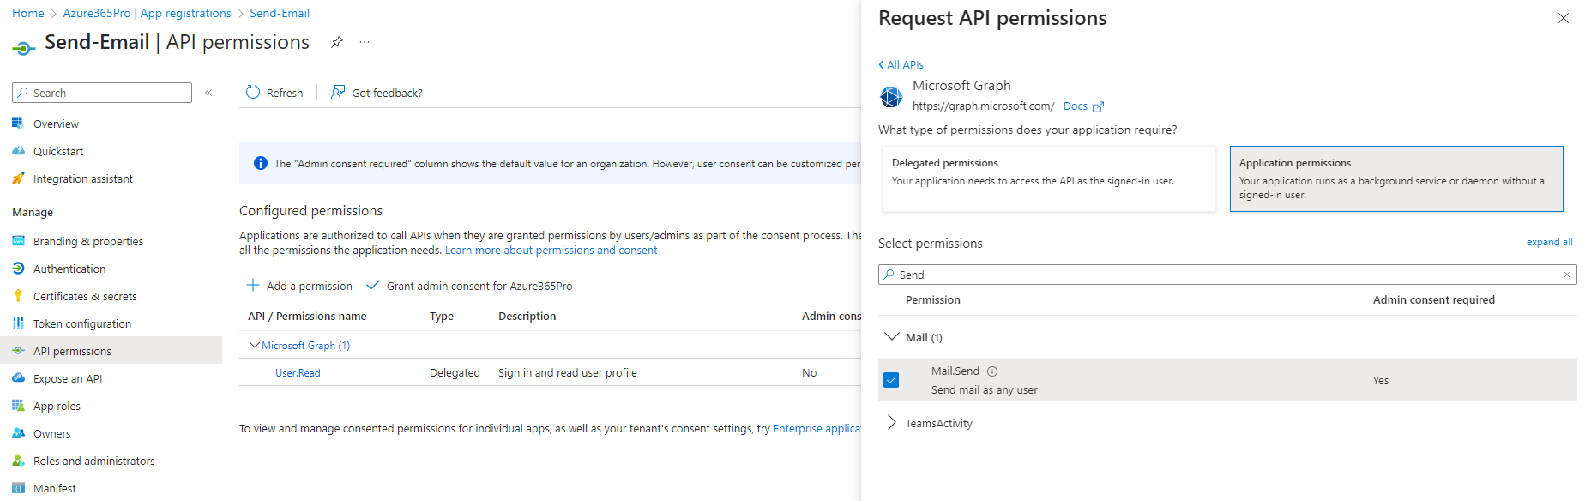This screenshot has height=501, width=1591.
Task: Click the Authentication icon in sidebar
Action: (x=18, y=269)
